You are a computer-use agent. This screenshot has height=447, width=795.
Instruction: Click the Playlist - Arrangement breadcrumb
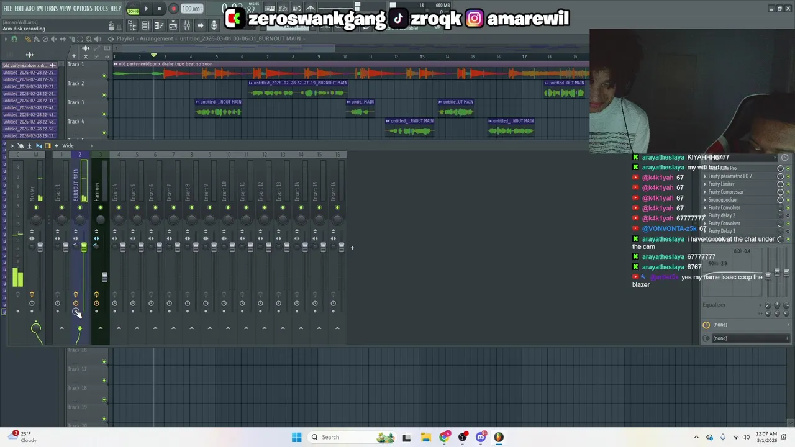click(x=145, y=38)
